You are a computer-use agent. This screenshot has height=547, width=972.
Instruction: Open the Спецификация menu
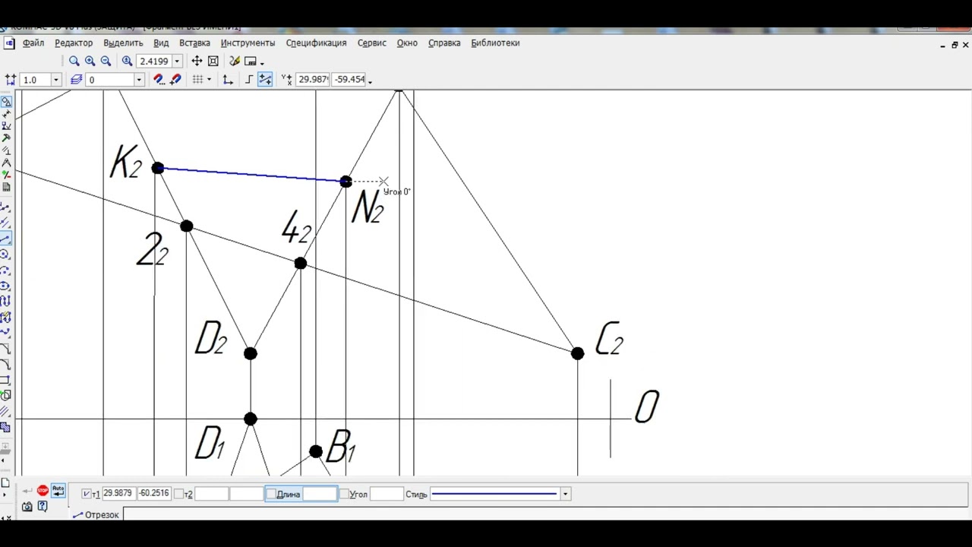coord(316,43)
